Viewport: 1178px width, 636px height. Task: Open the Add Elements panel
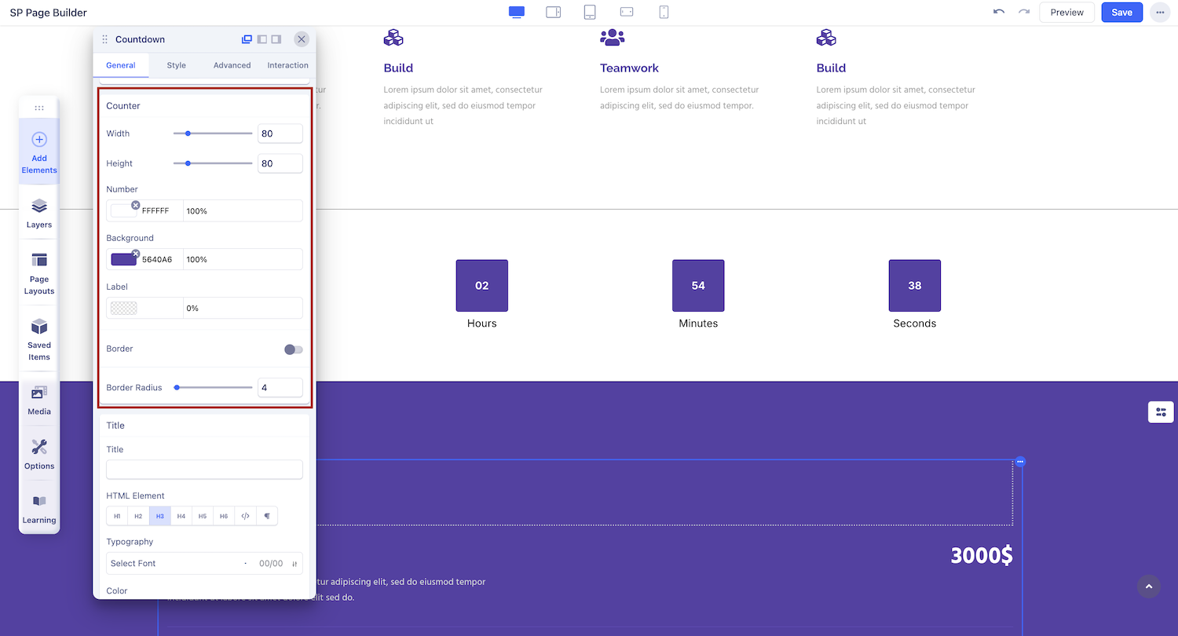pyautogui.click(x=39, y=152)
